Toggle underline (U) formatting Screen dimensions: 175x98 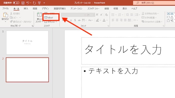[71, 20]
